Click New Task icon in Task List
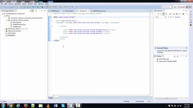The image size is (193, 108). (x=158, y=14)
